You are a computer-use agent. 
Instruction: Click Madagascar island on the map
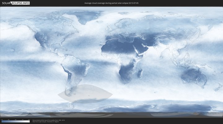pyautogui.click(x=140, y=73)
